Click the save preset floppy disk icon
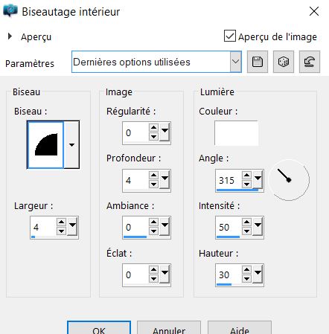Viewport: 329px width, 334px height. pos(258,62)
